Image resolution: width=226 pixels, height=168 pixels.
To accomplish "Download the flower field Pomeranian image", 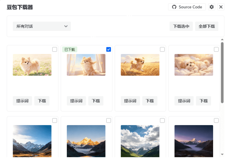I will 42,101.
